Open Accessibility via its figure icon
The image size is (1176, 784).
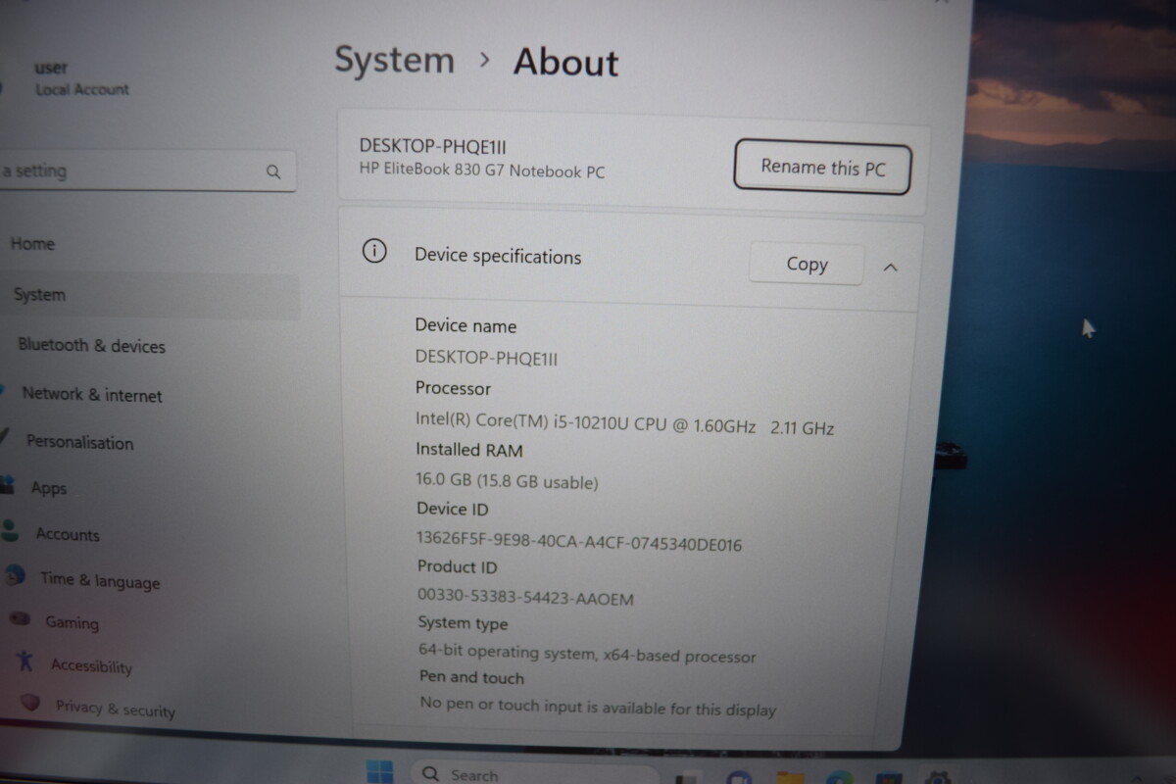click(26, 661)
